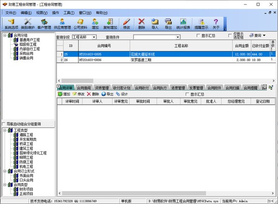This screenshot has width=278, height=204.
Task: Open the 查询 button dropdown arrow
Action: point(264,36)
